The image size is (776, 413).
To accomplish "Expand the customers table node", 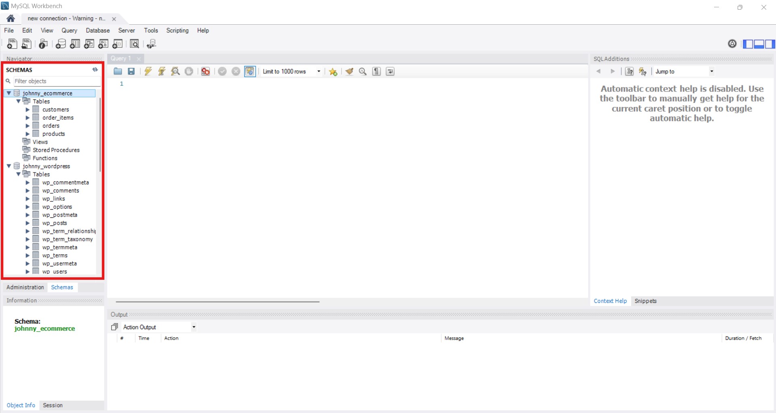I will (x=28, y=110).
